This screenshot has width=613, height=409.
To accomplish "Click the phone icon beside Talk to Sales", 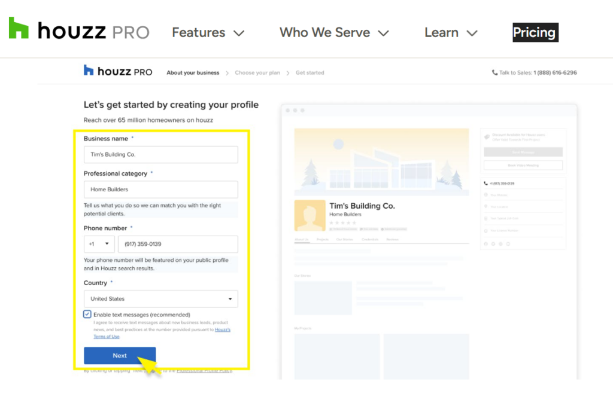I will 494,72.
